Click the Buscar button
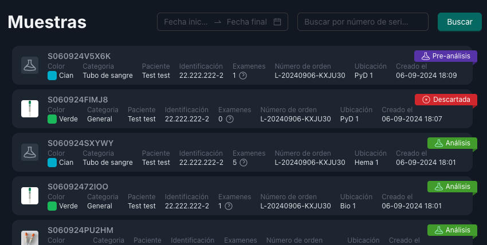The height and width of the screenshot is (245, 487). 459,22
